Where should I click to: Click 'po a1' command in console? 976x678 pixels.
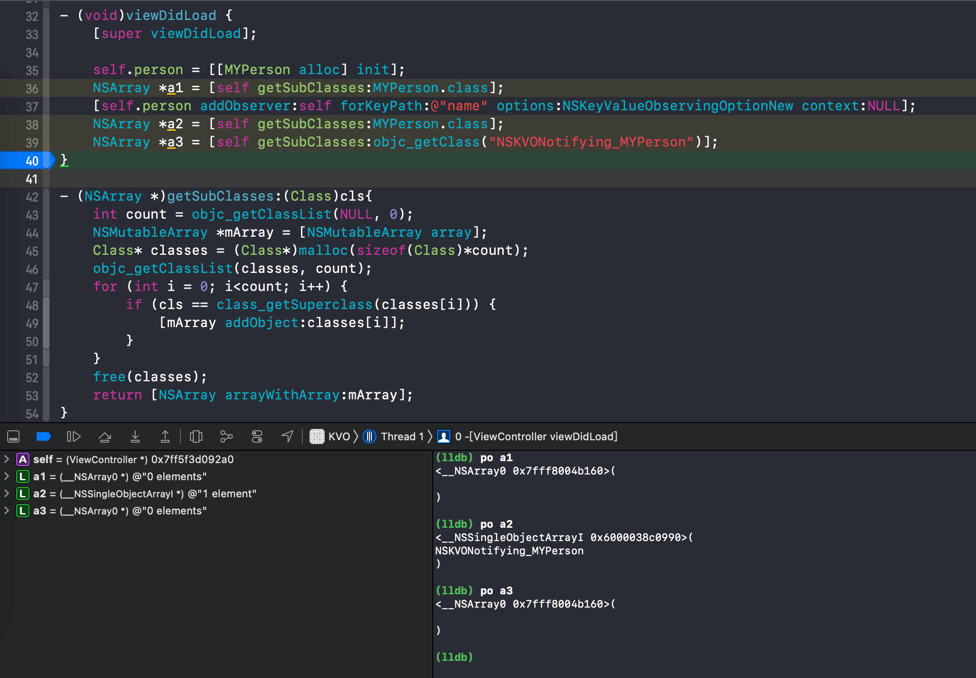tap(496, 457)
